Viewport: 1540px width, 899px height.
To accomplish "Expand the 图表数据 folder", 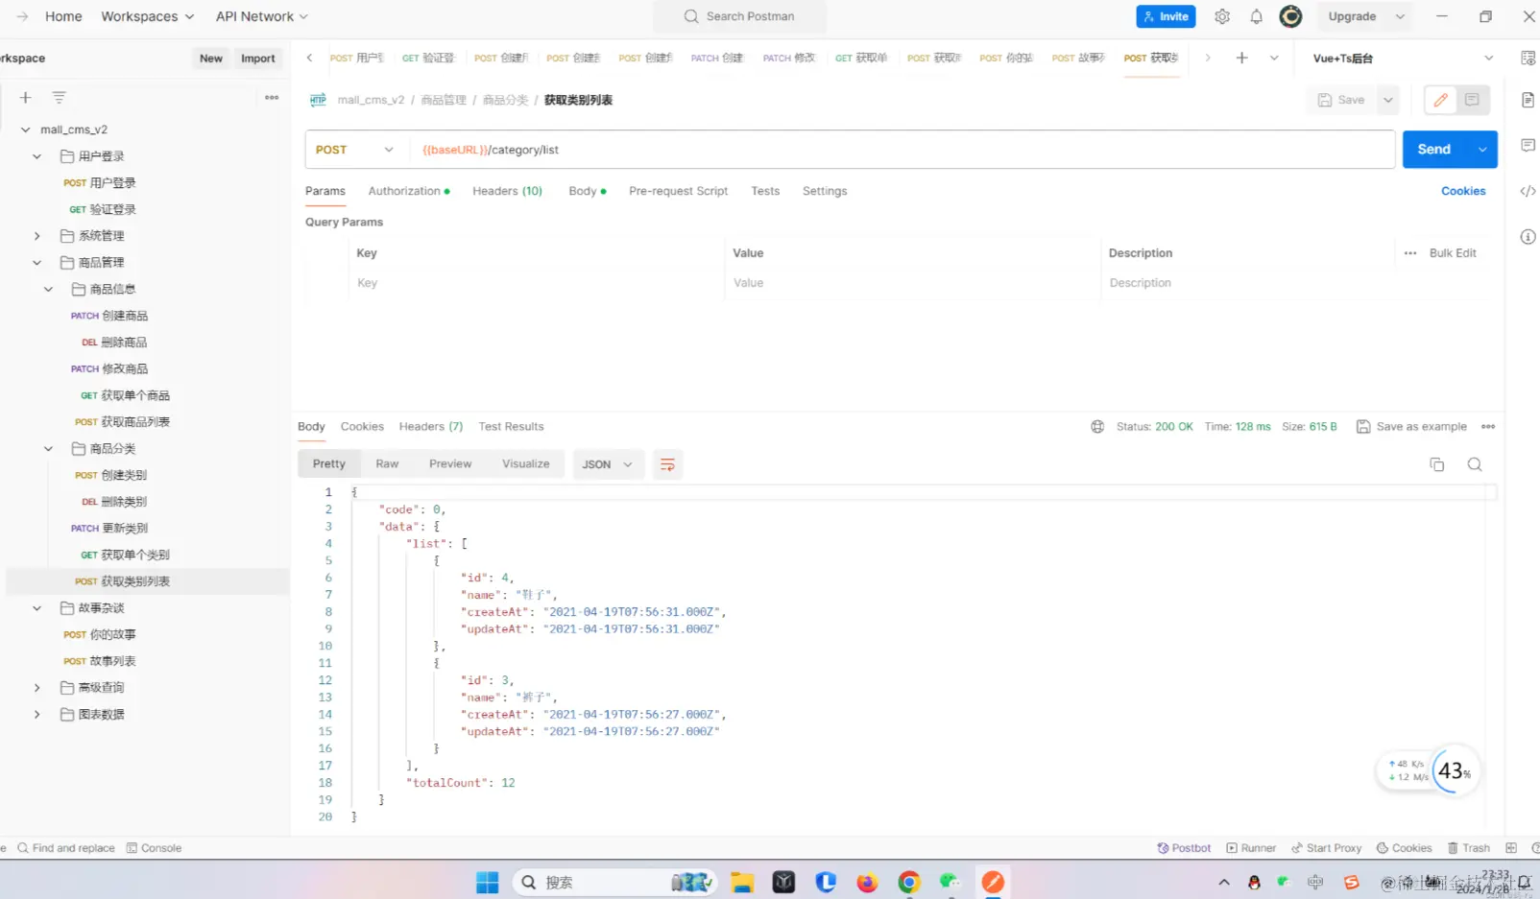I will (x=37, y=715).
